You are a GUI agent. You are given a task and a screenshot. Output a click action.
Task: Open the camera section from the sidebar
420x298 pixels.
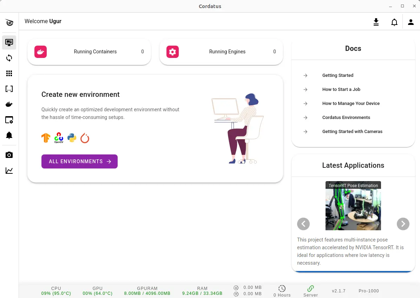[9, 155]
